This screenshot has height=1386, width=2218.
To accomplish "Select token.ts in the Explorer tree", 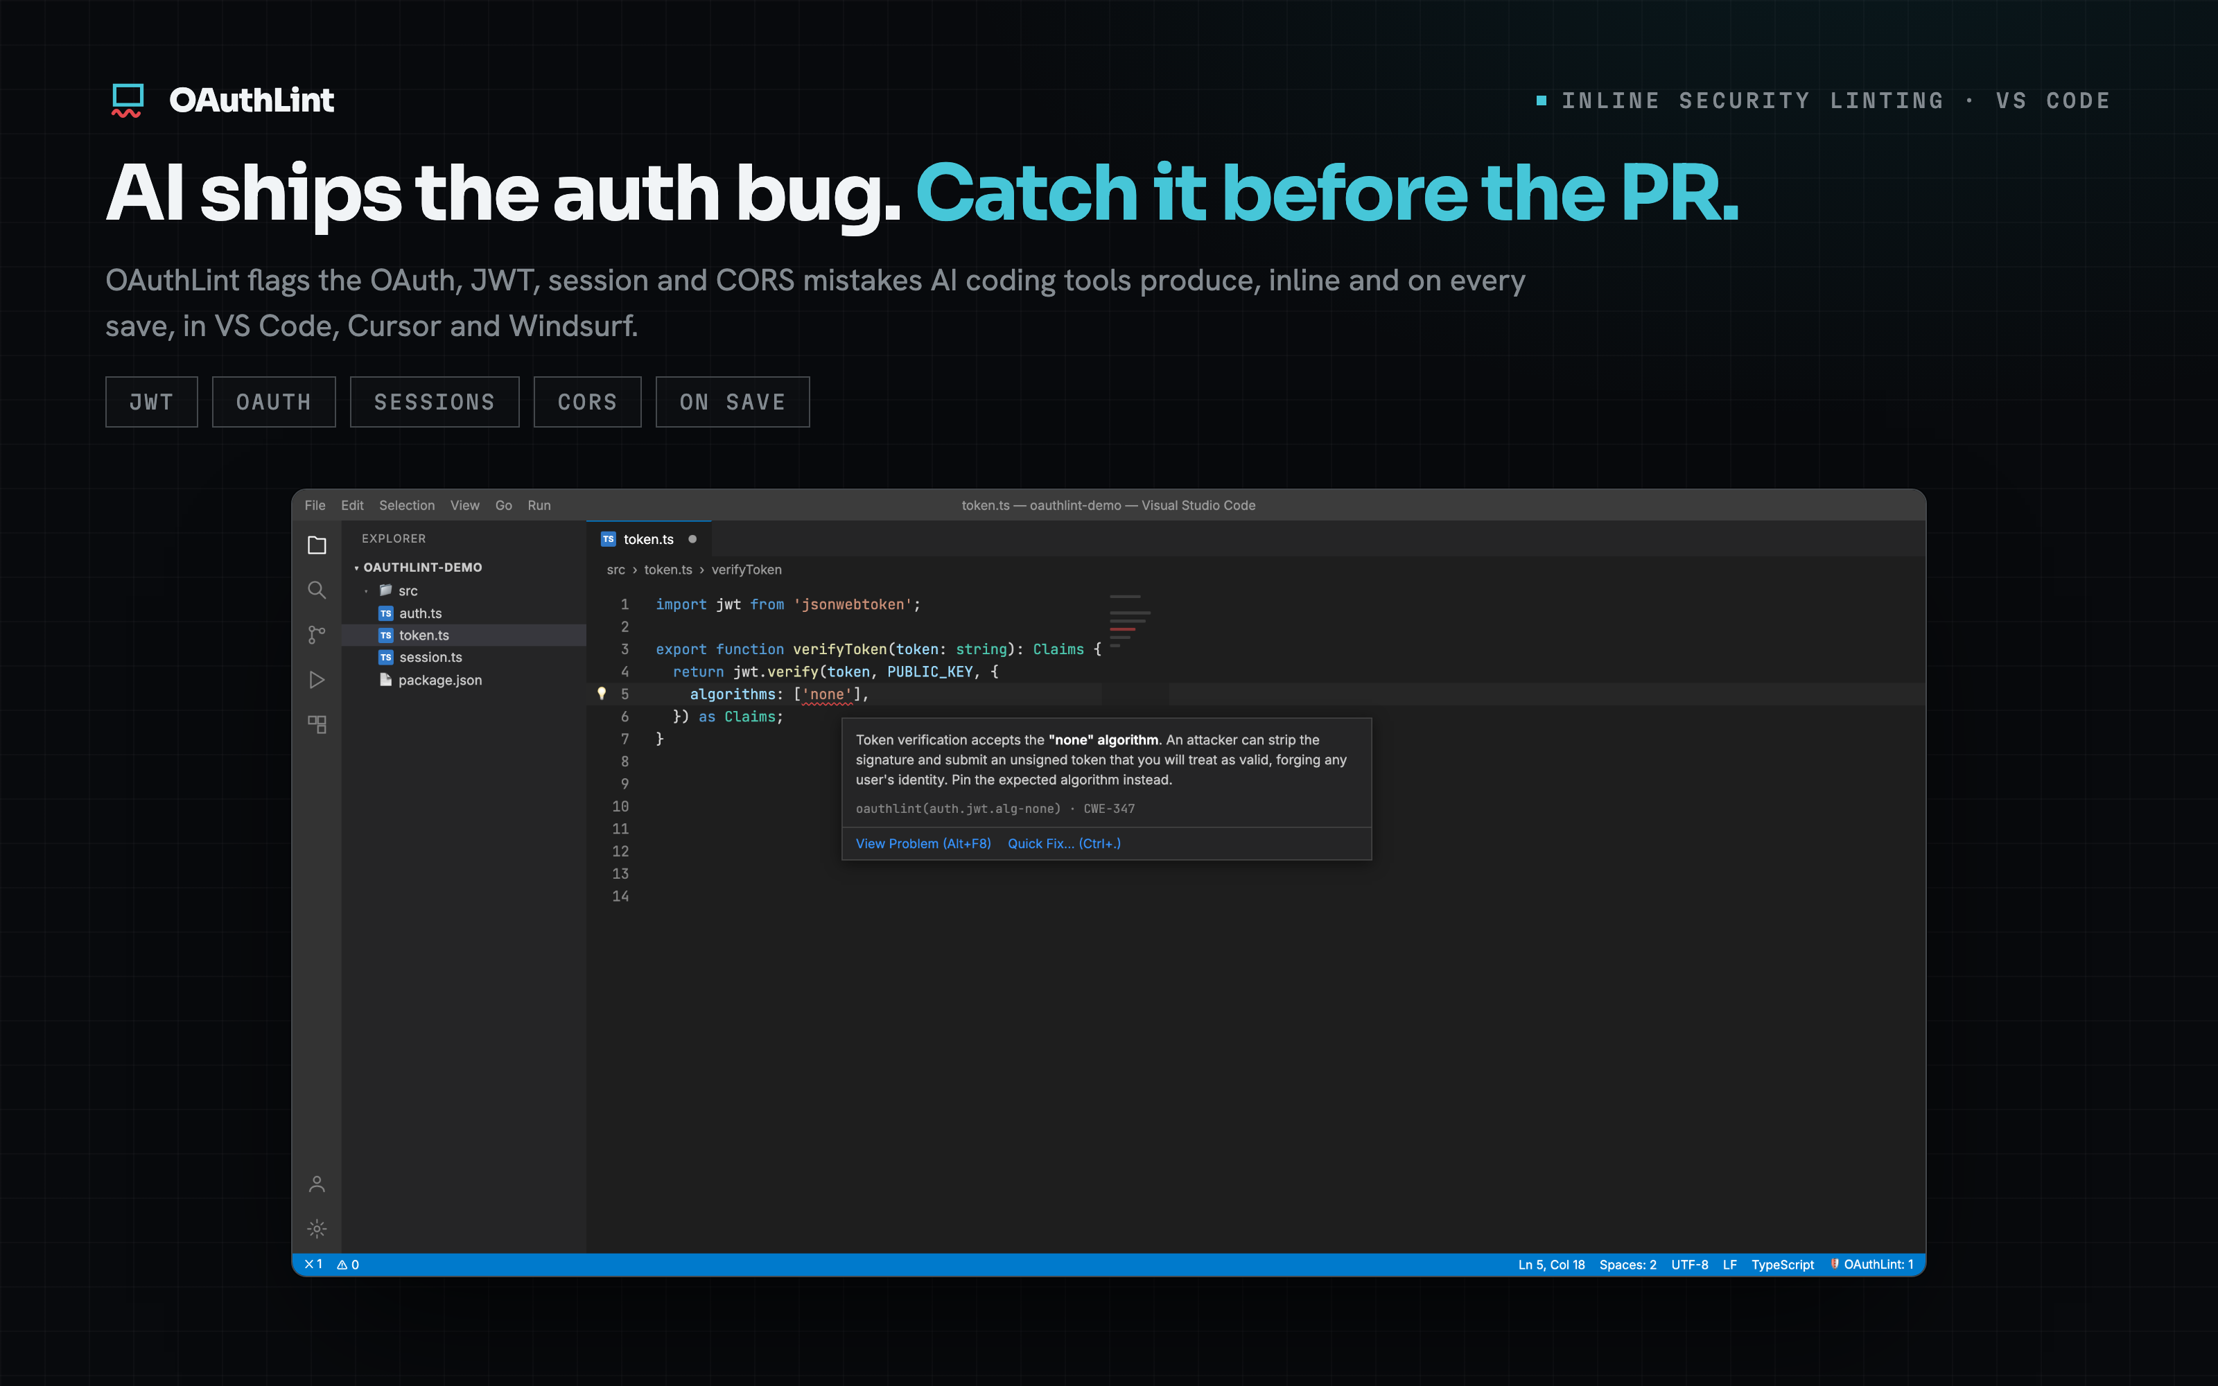I will (x=464, y=635).
